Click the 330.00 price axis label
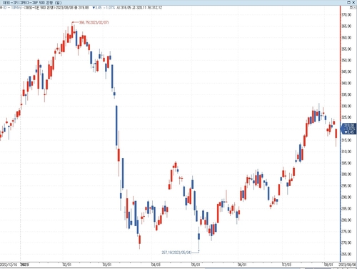This screenshot has width=357, height=269. point(346,106)
